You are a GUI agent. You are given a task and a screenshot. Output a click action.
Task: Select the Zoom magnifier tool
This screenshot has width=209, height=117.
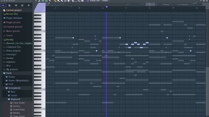tap(79, 1)
